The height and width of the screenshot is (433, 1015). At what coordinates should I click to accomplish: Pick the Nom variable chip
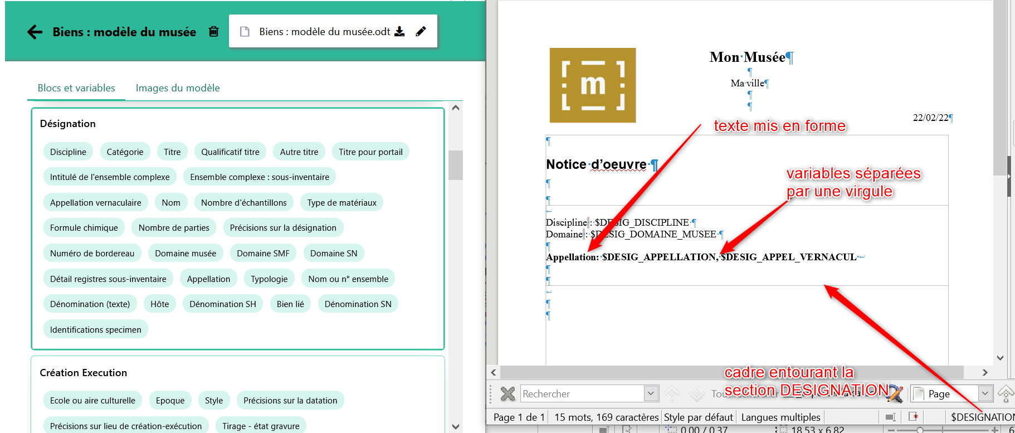171,202
